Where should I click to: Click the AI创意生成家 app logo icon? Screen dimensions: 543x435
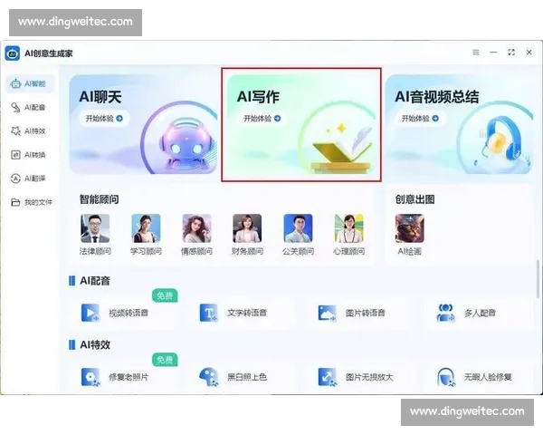pos(13,53)
